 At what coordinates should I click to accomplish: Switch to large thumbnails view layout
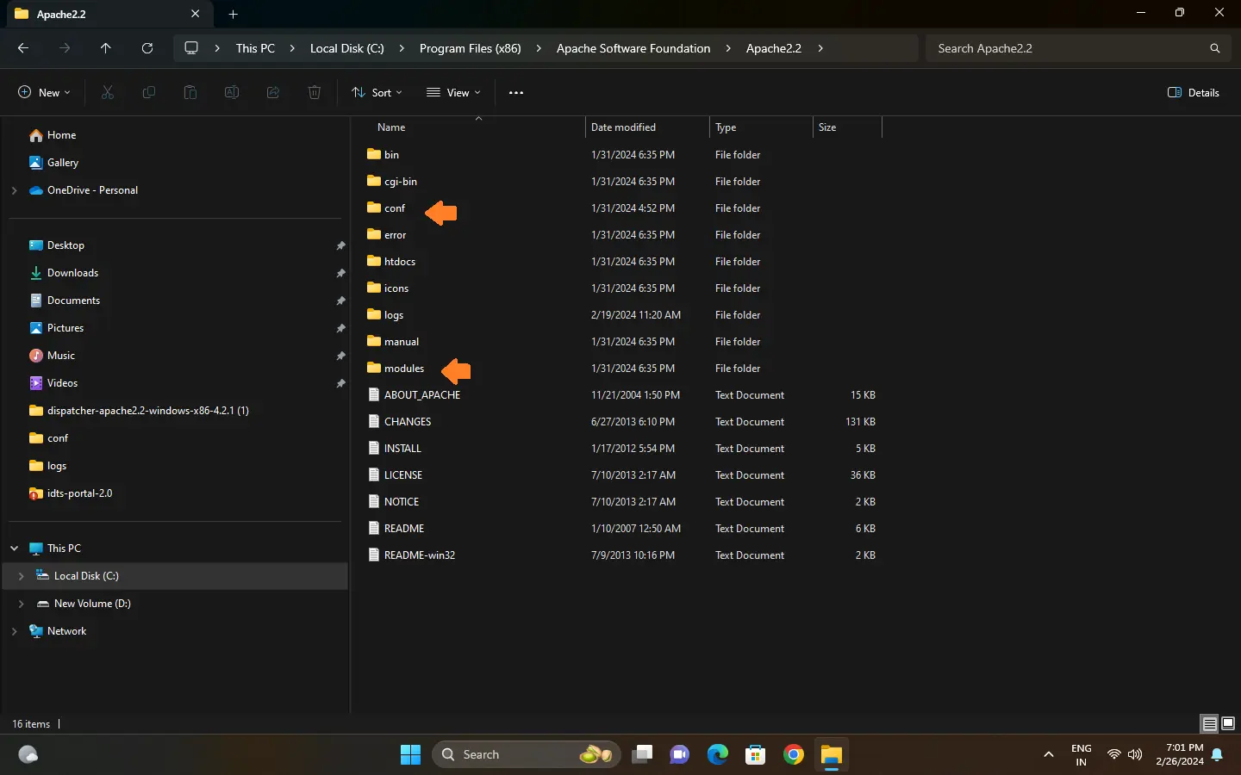(x=1228, y=723)
